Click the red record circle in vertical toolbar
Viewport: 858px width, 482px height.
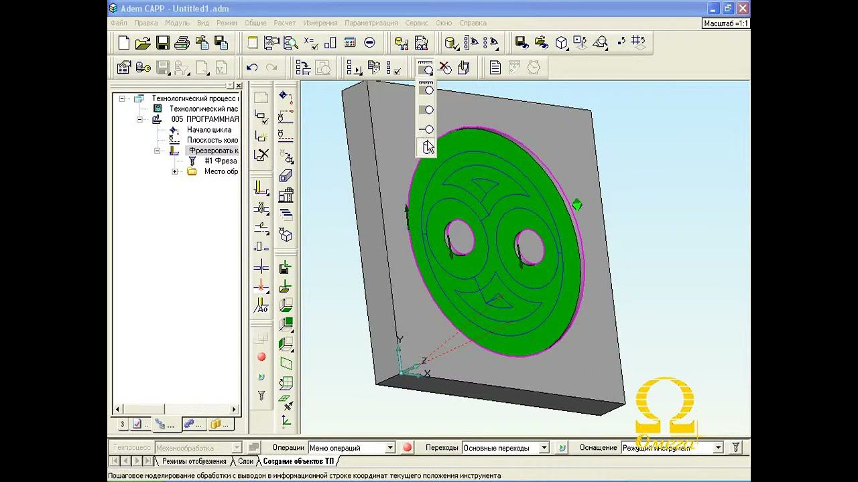pos(261,357)
